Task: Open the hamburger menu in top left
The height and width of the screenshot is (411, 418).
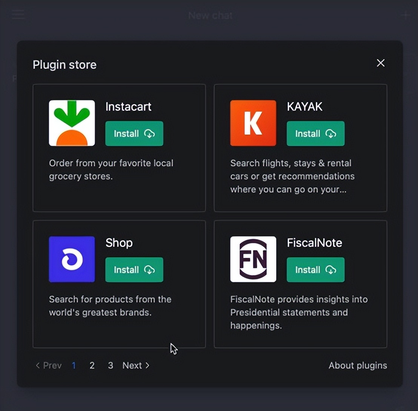Action: tap(18, 15)
